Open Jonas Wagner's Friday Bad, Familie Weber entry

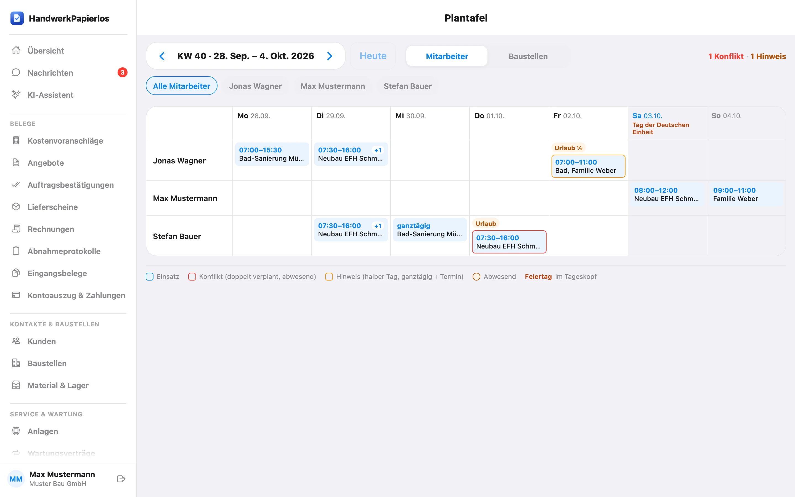[x=588, y=166]
